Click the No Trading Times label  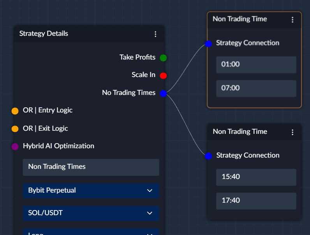tap(129, 93)
